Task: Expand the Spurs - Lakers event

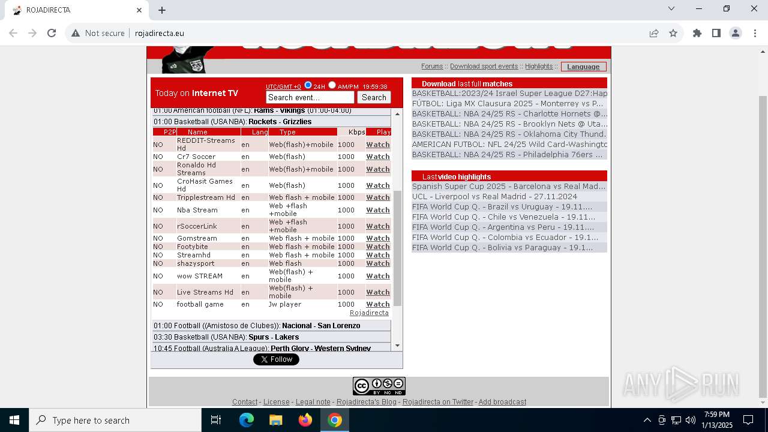Action: pos(271,337)
